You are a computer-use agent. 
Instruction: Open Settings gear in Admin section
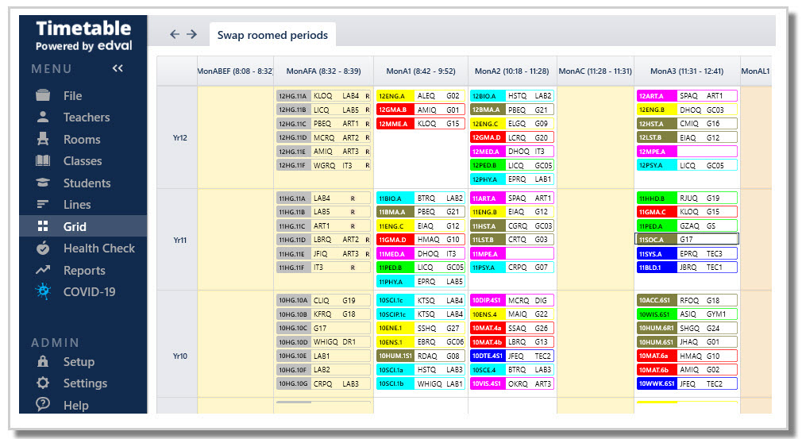43,383
